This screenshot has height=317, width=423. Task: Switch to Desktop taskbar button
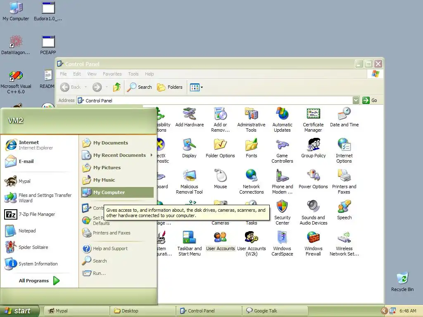(x=143, y=311)
